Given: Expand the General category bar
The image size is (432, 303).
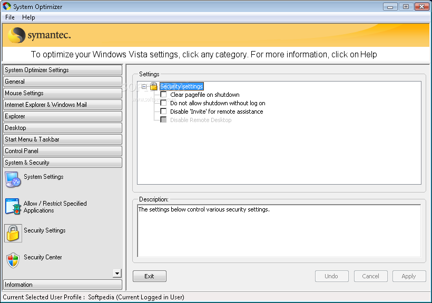Looking at the screenshot, I should (x=63, y=82).
